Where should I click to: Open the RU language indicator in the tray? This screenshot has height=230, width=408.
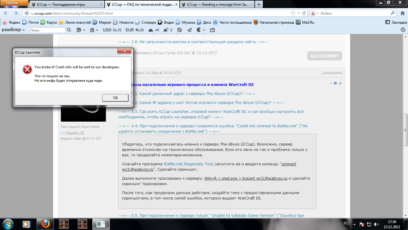(346, 224)
